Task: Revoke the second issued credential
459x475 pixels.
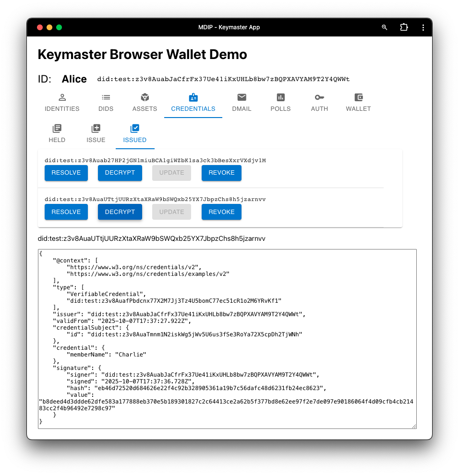Action: [x=221, y=212]
